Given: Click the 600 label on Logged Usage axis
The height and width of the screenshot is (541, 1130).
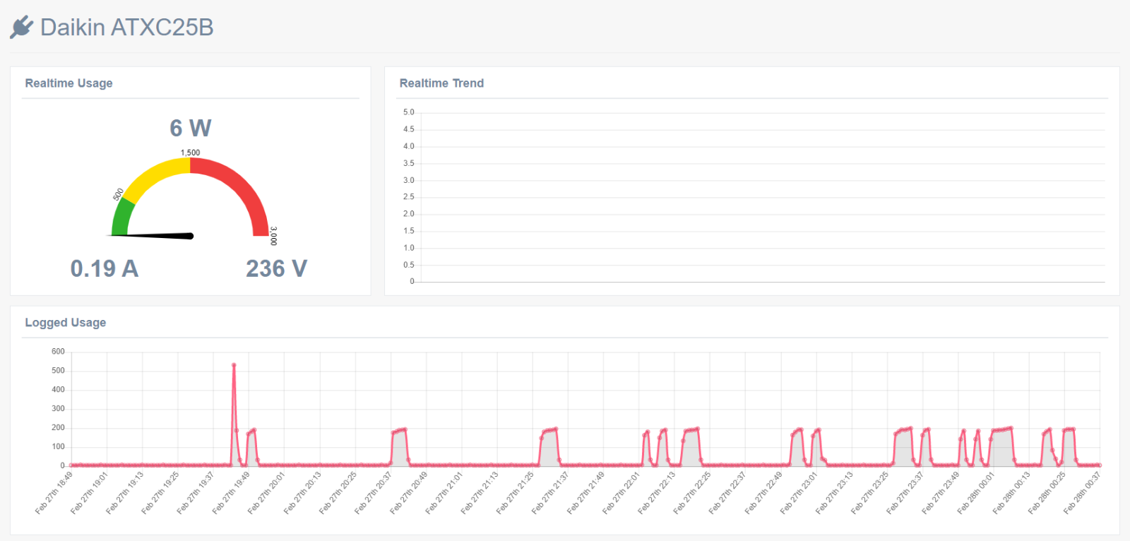Looking at the screenshot, I should coord(58,352).
